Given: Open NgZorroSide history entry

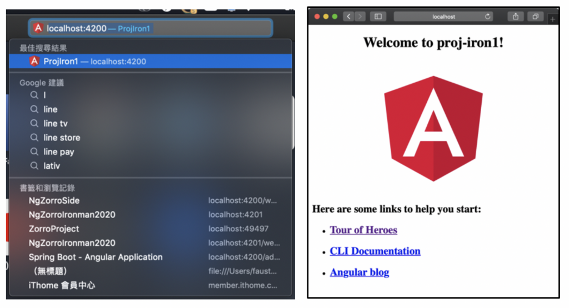Looking at the screenshot, I should point(150,200).
